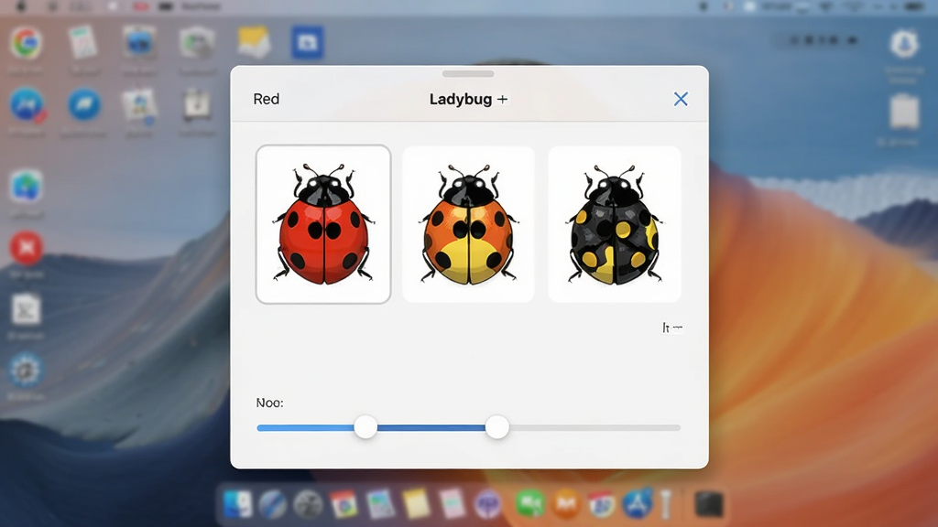Open the blue App Store icon in Dock
This screenshot has width=938, height=527.
(637, 504)
